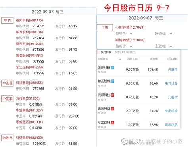
Task: Select 捷邦科技 row in 今日申购 table
Action: (x=139, y=97)
